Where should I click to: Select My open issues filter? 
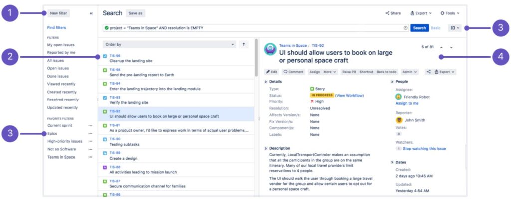click(61, 45)
